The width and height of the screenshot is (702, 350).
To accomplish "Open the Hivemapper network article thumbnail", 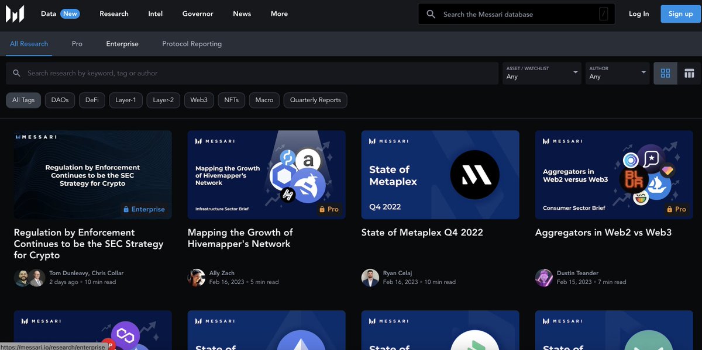I will point(267,175).
